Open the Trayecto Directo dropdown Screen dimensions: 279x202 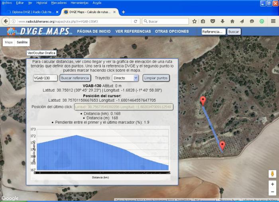click(x=125, y=78)
